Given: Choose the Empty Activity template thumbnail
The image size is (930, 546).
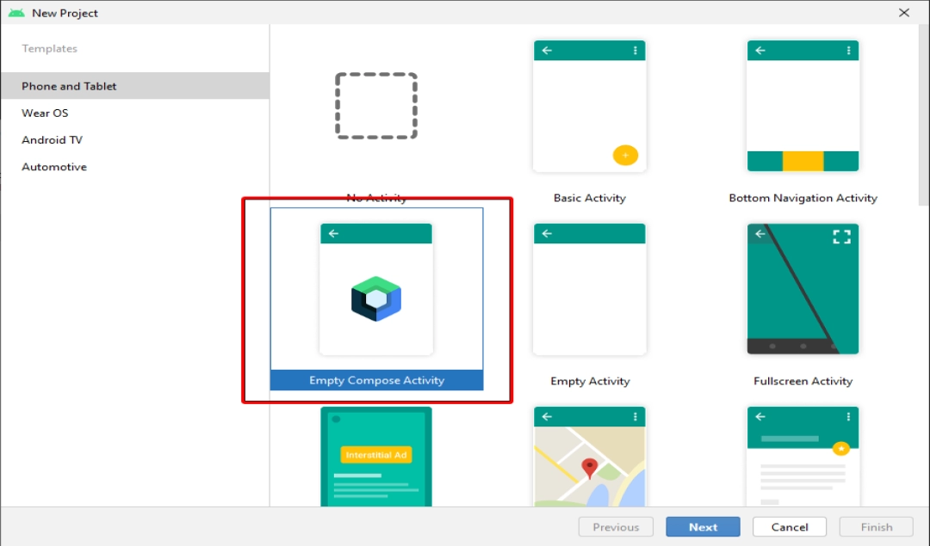Looking at the screenshot, I should click(x=590, y=289).
